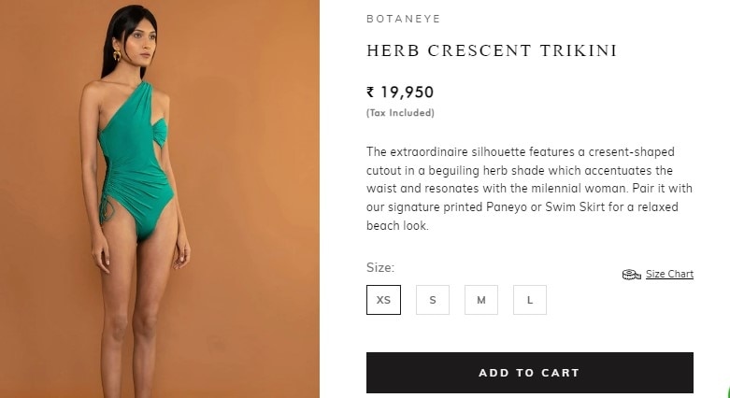Viewport: 730px width, 398px height.
Task: Add the trikini to cart
Action: click(530, 373)
